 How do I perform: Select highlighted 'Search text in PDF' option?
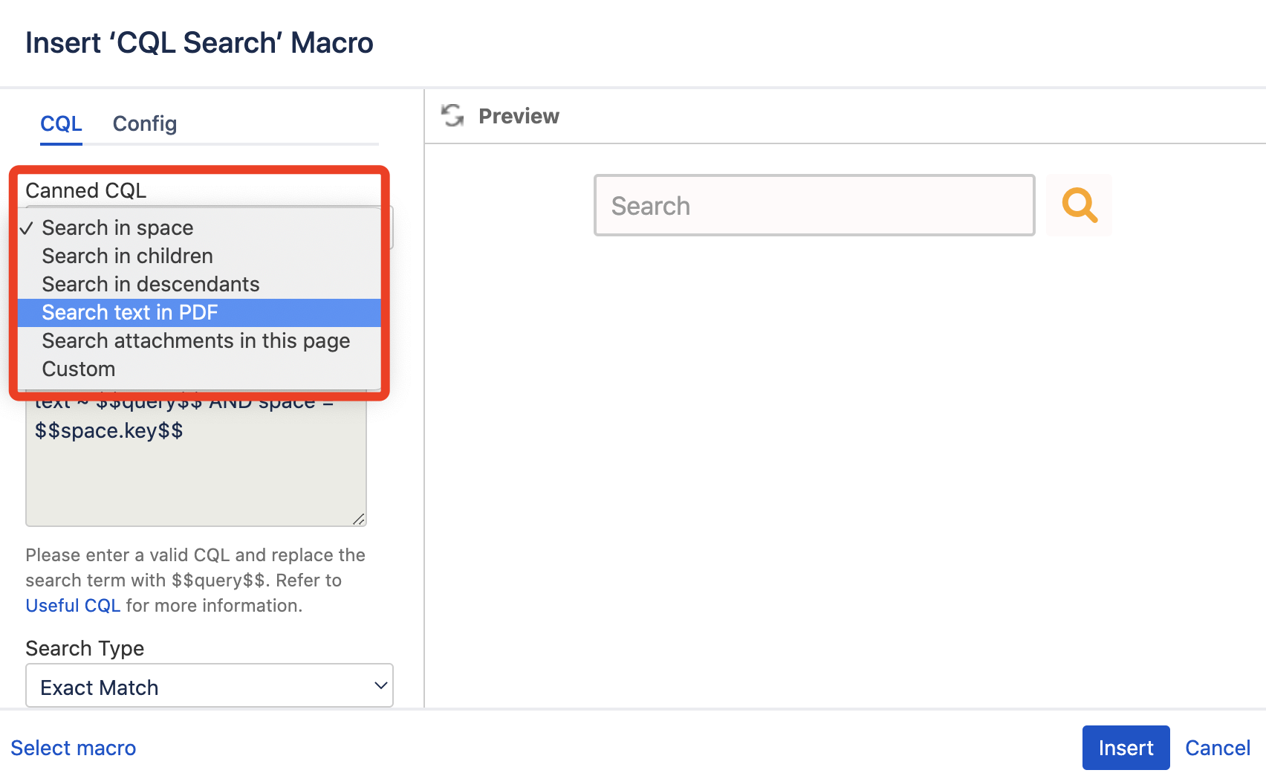[130, 312]
